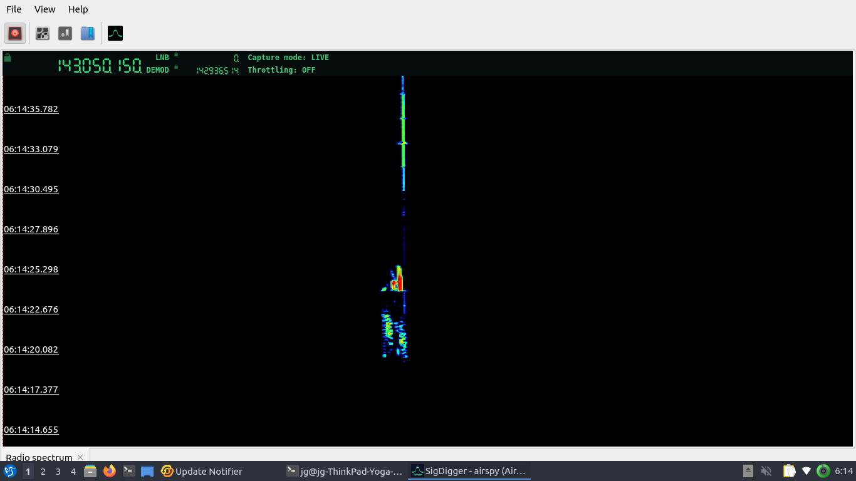
Task: Toggle the LNB lock icon
Action: [176, 54]
